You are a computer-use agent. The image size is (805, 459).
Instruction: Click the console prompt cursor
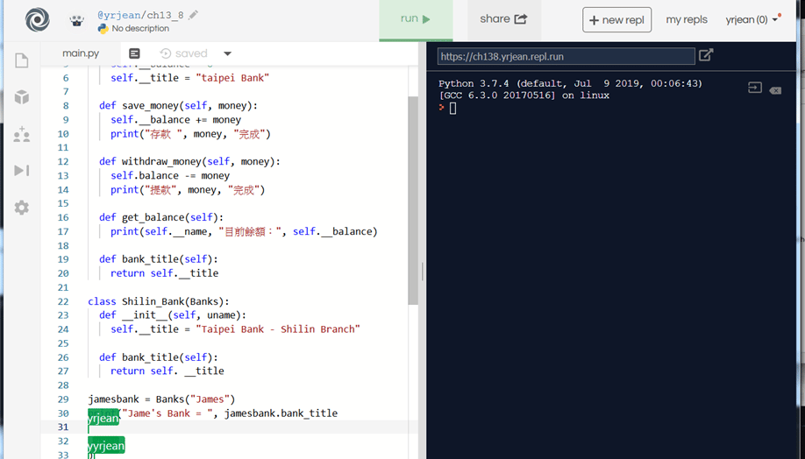pyautogui.click(x=452, y=108)
